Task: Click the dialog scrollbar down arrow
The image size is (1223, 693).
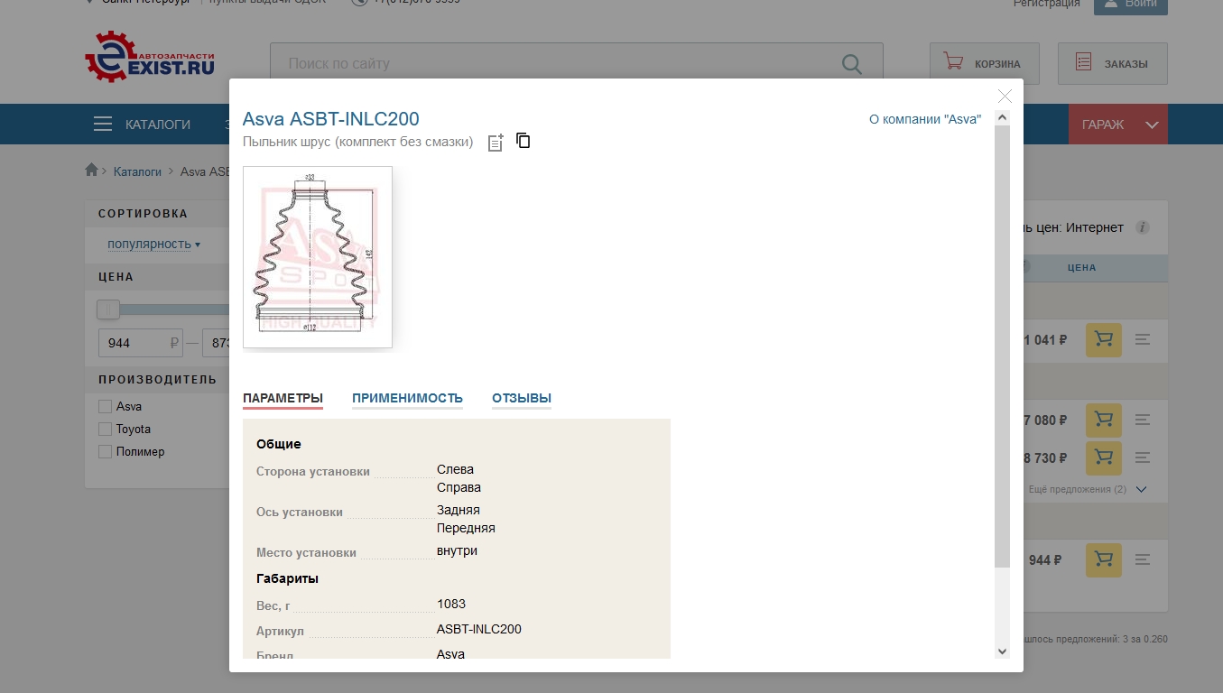Action: tap(1002, 651)
